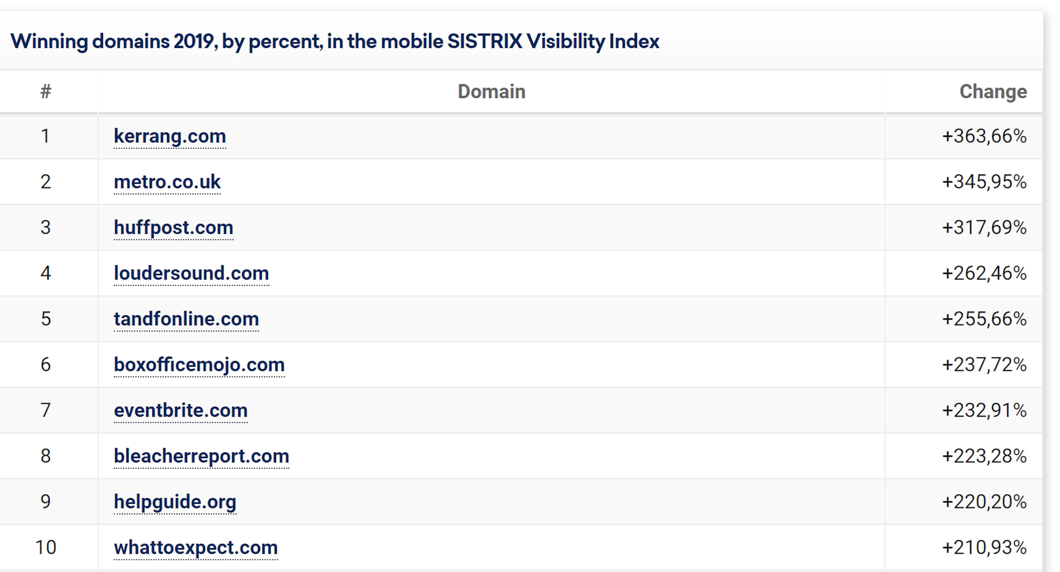Open the kerrang.com domain link

[170, 136]
